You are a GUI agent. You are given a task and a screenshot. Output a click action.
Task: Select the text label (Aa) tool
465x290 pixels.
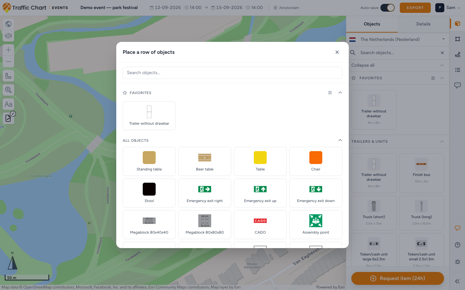(8, 104)
